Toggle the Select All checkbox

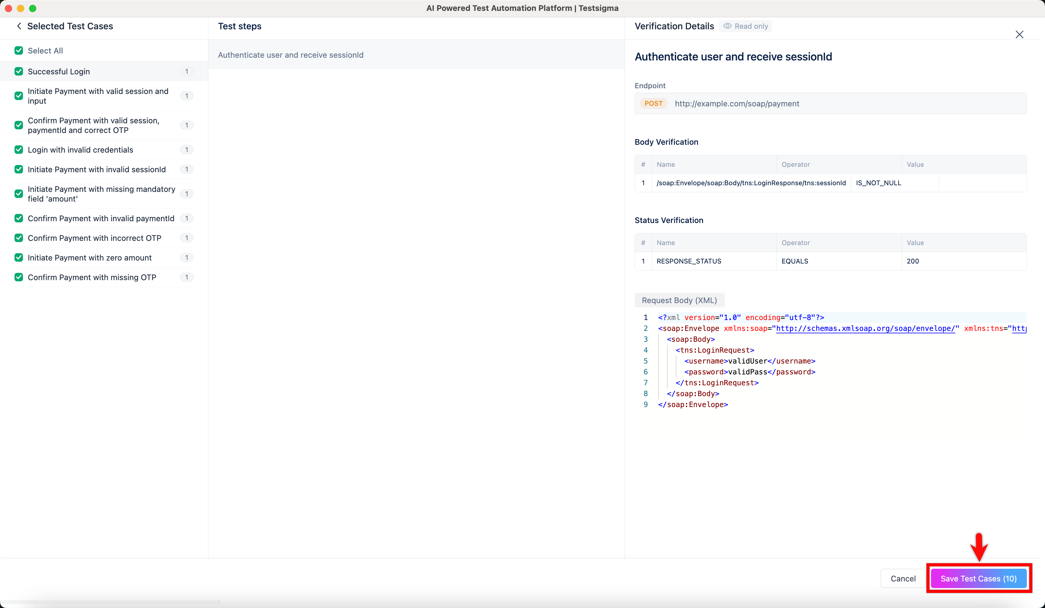tap(19, 50)
